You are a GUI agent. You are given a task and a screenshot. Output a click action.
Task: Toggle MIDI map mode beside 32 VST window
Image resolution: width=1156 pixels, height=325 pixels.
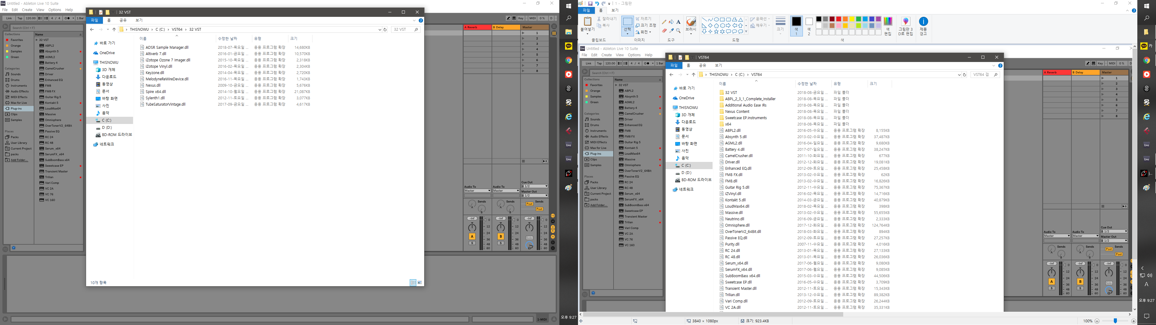click(x=532, y=18)
